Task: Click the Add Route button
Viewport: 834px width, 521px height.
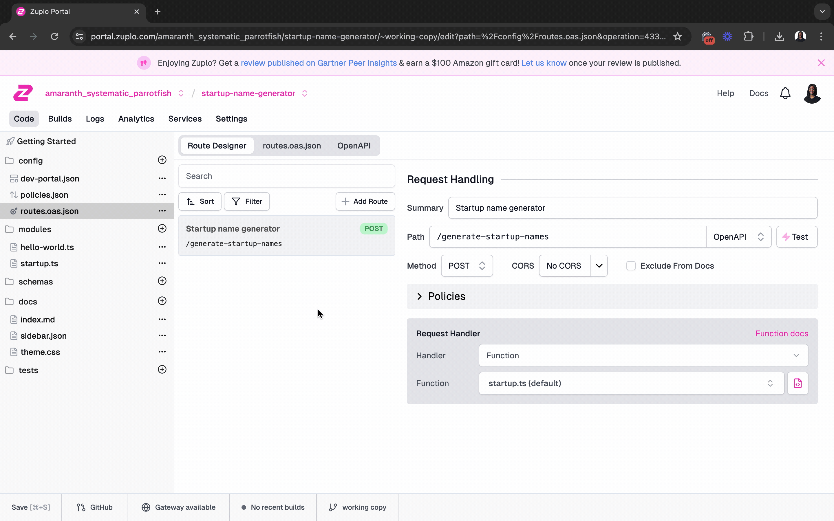Action: click(x=365, y=201)
